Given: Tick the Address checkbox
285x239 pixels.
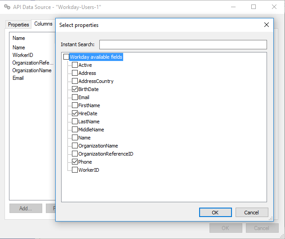Looking at the screenshot, I should click(x=75, y=73).
